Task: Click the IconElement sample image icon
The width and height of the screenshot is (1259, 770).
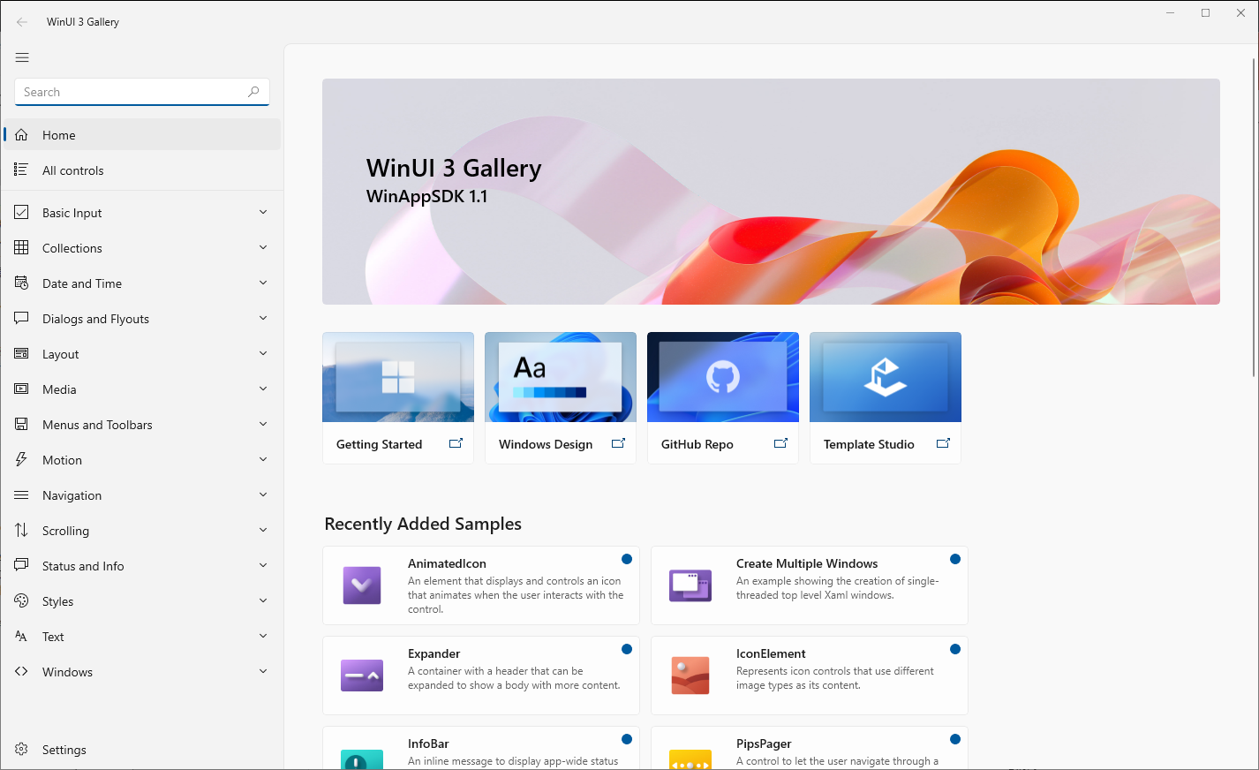Action: [x=690, y=676]
